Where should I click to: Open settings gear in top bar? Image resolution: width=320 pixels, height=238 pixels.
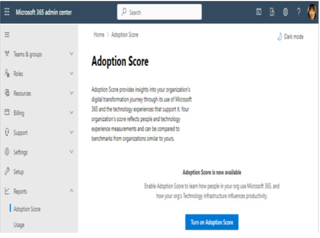(x=285, y=12)
